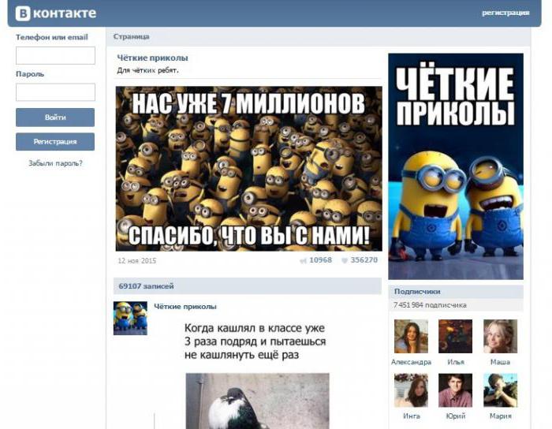Open the pigeon post image
Viewport: 552px width, 429px height.
pyautogui.click(x=257, y=401)
